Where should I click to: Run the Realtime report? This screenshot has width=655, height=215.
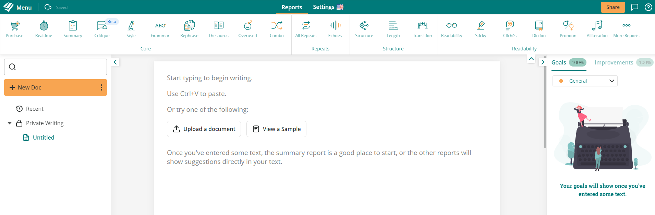(44, 29)
